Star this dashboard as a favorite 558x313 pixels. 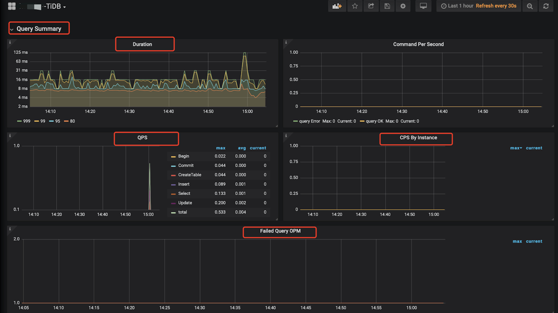click(355, 6)
